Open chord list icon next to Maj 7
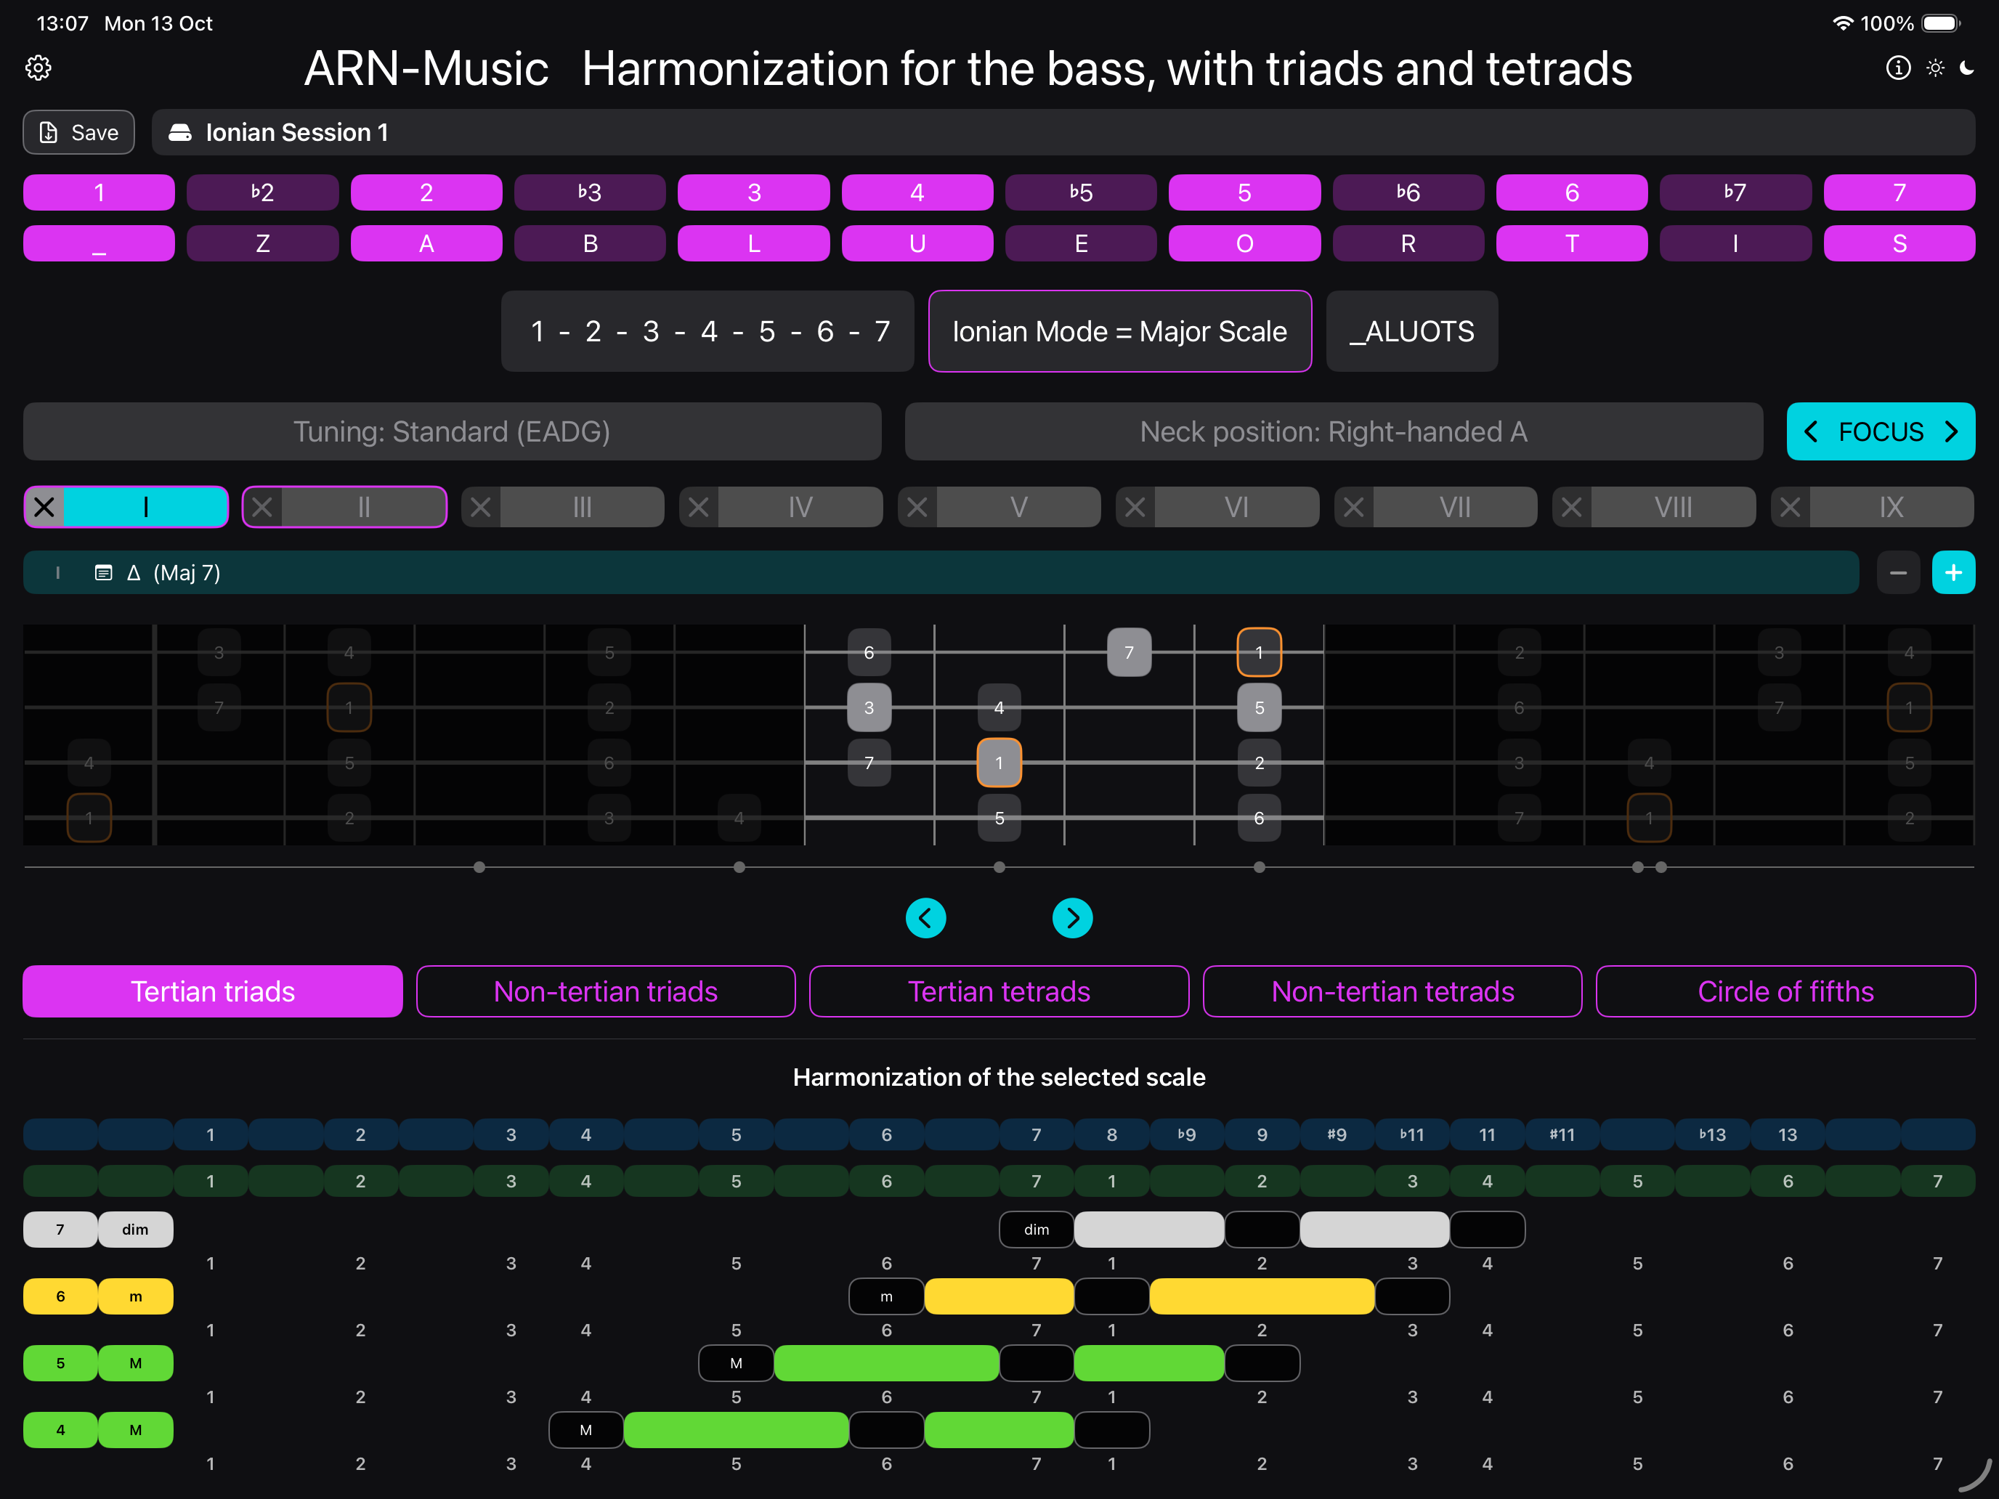 point(103,573)
